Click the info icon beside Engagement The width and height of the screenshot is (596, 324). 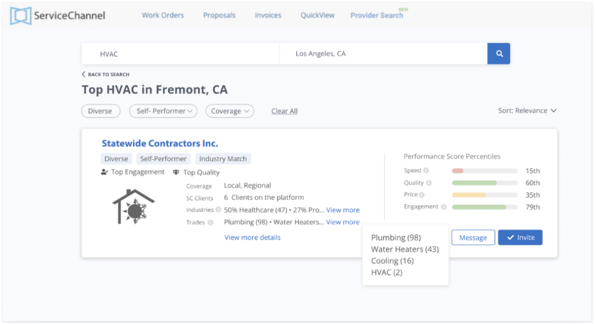444,207
